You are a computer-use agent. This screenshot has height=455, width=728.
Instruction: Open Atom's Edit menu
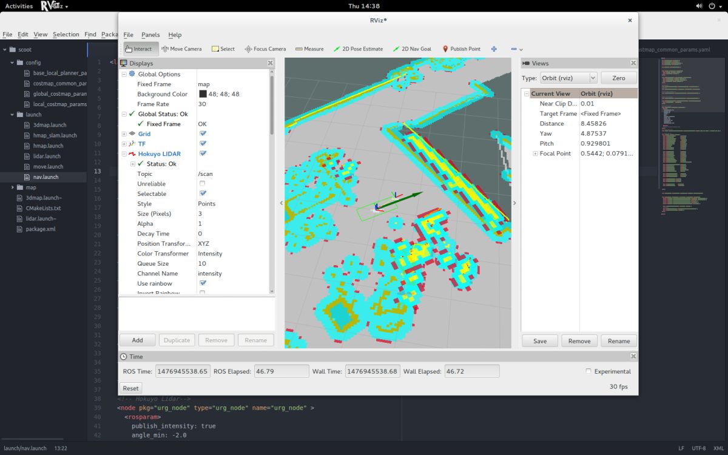(x=23, y=35)
